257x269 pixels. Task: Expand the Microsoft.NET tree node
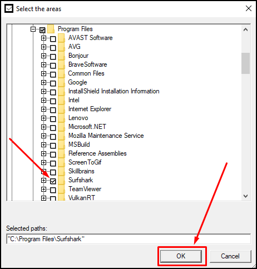point(43,127)
